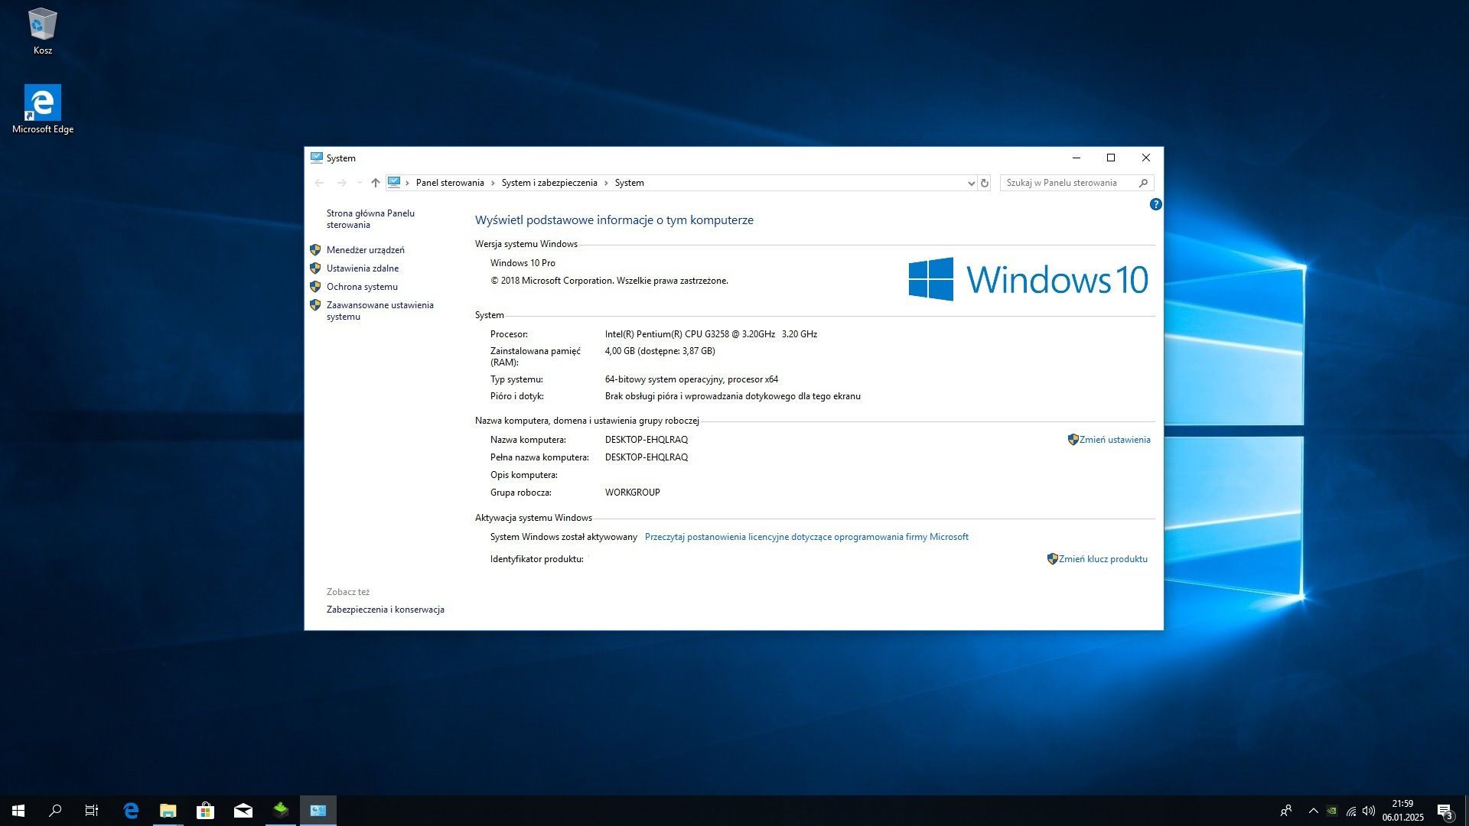Click computer name DESKTOP-EHQLRAQ value
Viewport: 1469px width, 826px height.
click(x=647, y=440)
